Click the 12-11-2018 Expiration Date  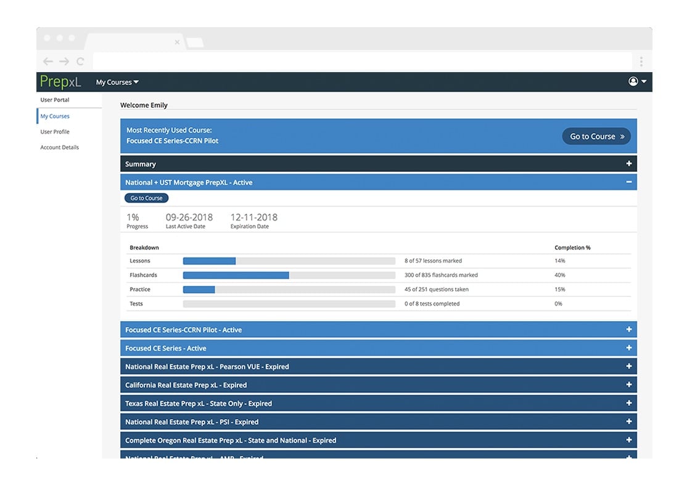point(253,217)
